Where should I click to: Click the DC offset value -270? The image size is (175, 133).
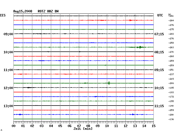pos(171,52)
